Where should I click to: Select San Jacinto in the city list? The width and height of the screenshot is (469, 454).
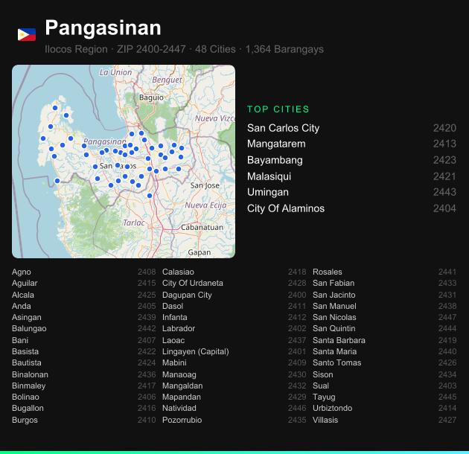pyautogui.click(x=385, y=295)
